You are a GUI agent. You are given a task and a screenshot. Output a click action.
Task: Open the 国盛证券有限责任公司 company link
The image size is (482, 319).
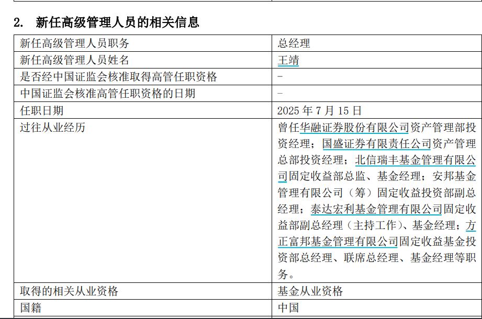tap(377, 144)
